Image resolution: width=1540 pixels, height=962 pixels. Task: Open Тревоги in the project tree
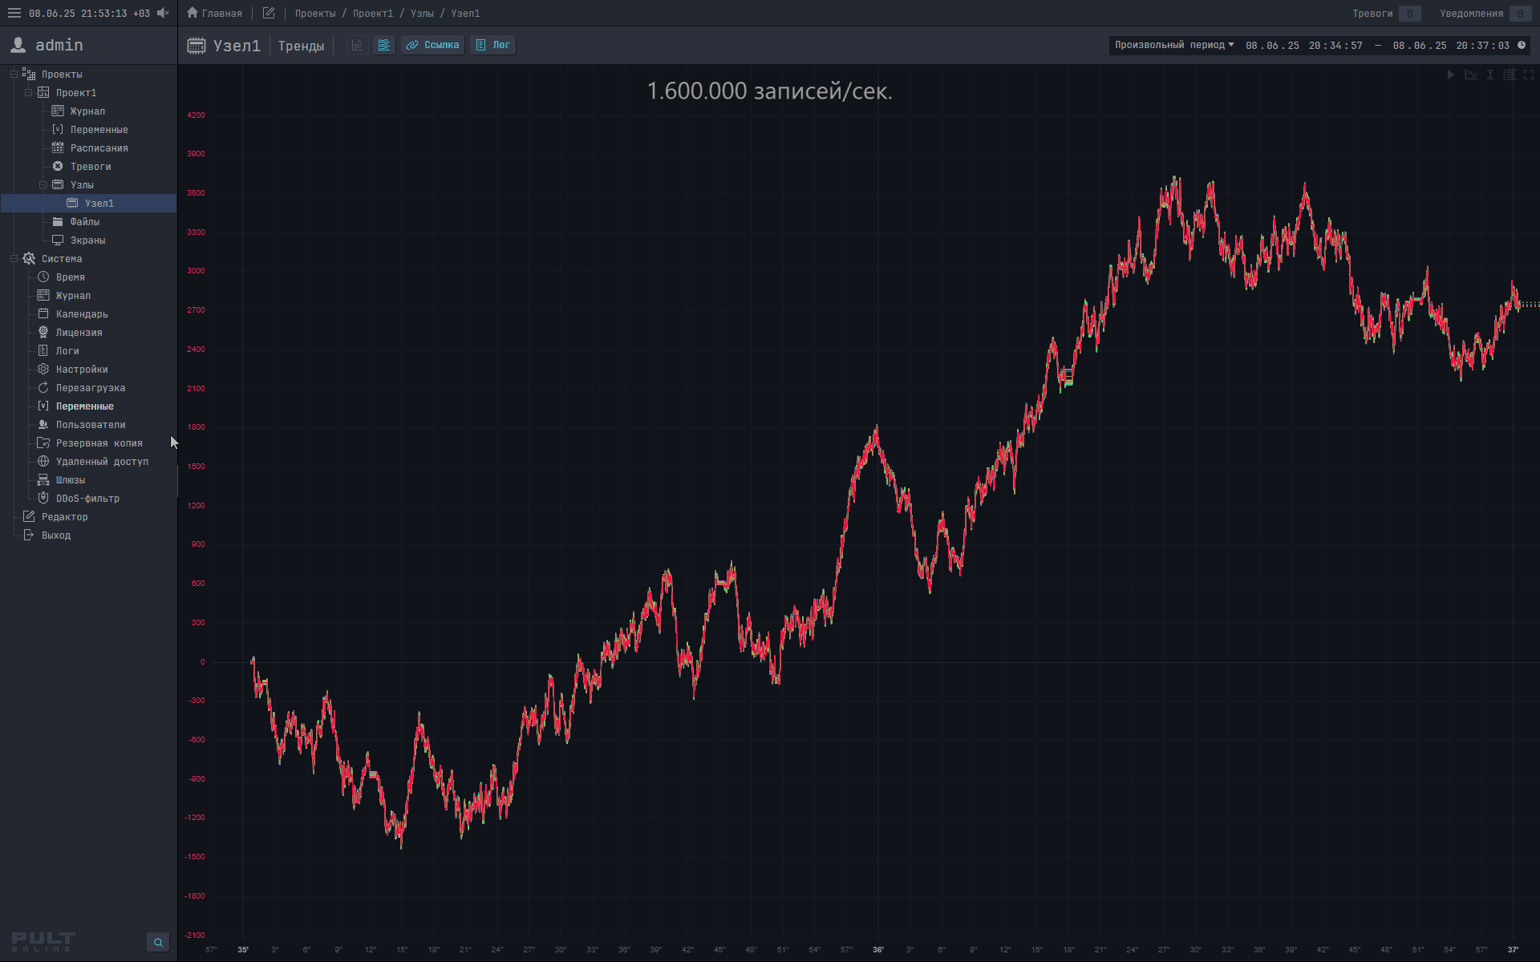[90, 167]
